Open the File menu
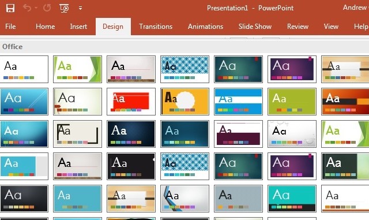369x220 pixels. (x=10, y=27)
